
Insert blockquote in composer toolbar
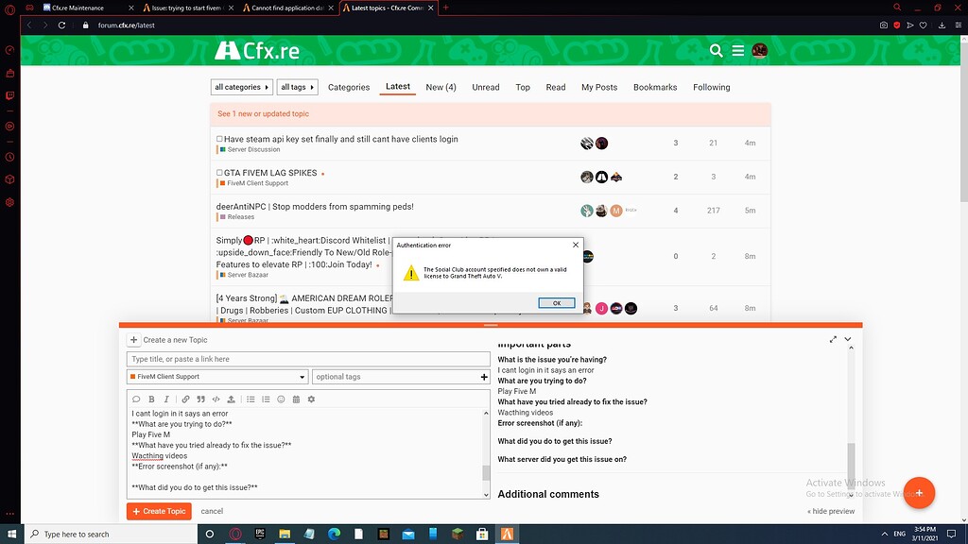coord(200,399)
